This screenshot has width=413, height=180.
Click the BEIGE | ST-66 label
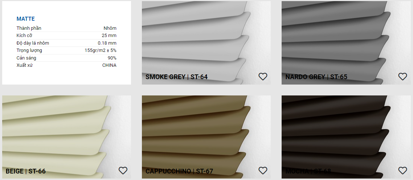pyautogui.click(x=25, y=171)
